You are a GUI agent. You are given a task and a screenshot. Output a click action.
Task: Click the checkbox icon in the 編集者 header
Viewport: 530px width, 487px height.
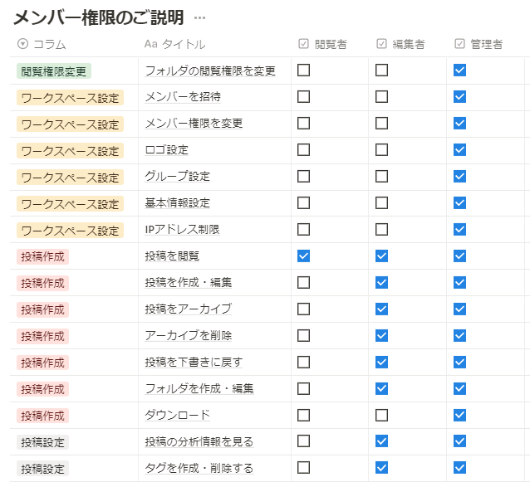point(382,44)
